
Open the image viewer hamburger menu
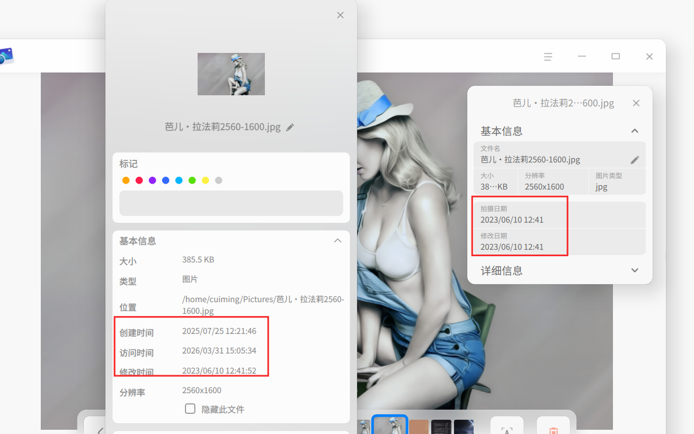[x=548, y=57]
